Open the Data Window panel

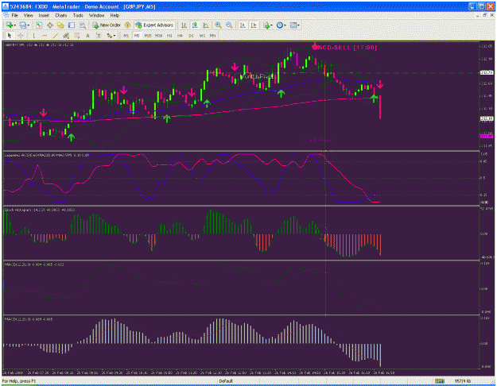click(x=50, y=25)
